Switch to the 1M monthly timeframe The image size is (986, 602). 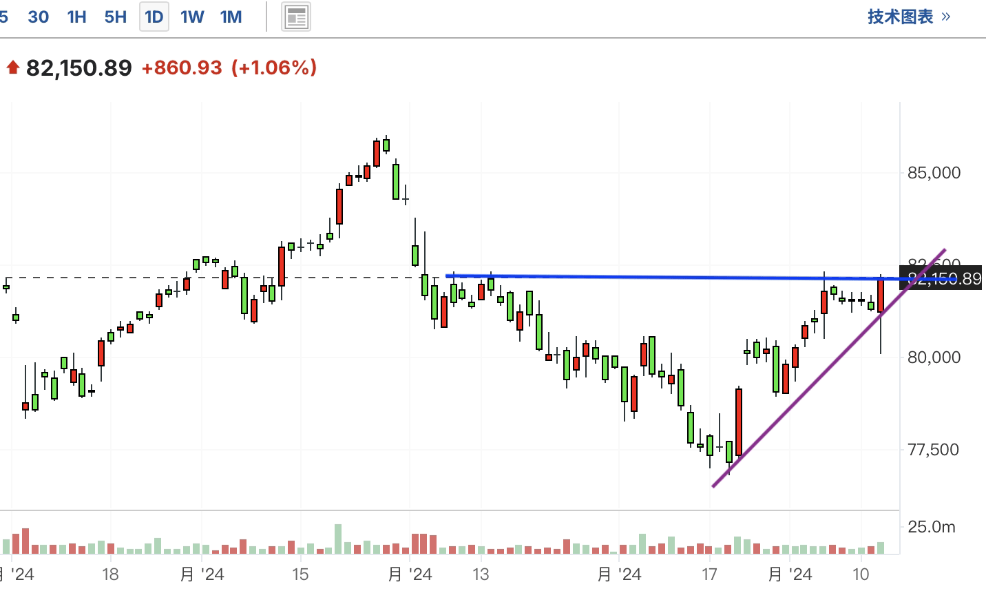point(231,17)
